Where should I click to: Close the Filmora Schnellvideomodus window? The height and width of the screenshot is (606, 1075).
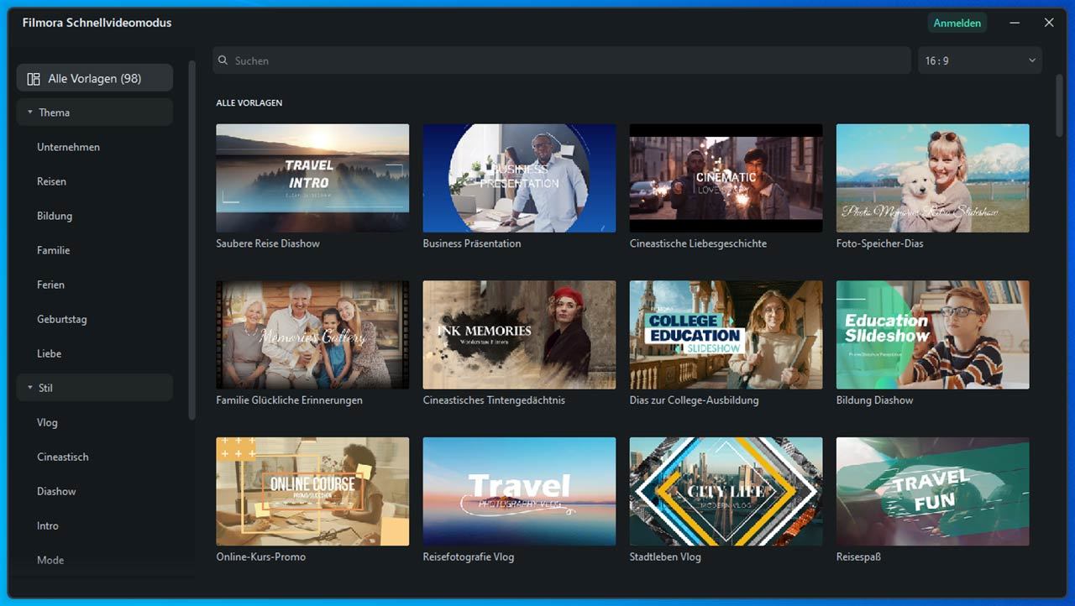click(1049, 23)
